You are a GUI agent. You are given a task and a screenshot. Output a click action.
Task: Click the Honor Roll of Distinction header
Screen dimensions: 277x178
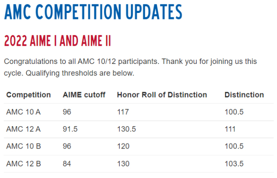pos(162,95)
